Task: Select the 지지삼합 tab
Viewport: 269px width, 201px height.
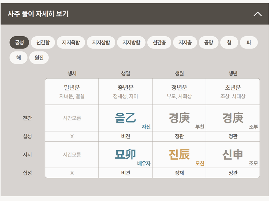Action: pos(101,42)
